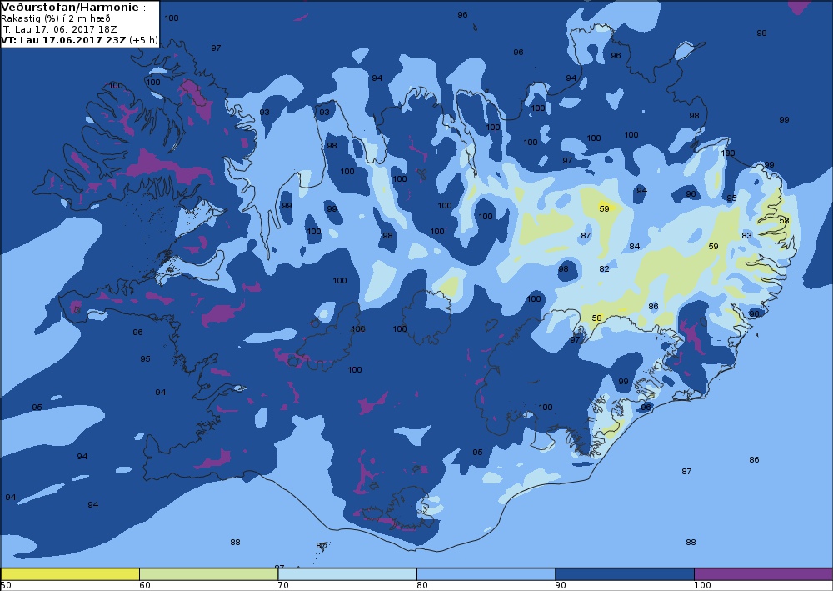The image size is (833, 591).
Task: Click the yellow 50–60 legend swatch
Action: point(70,574)
